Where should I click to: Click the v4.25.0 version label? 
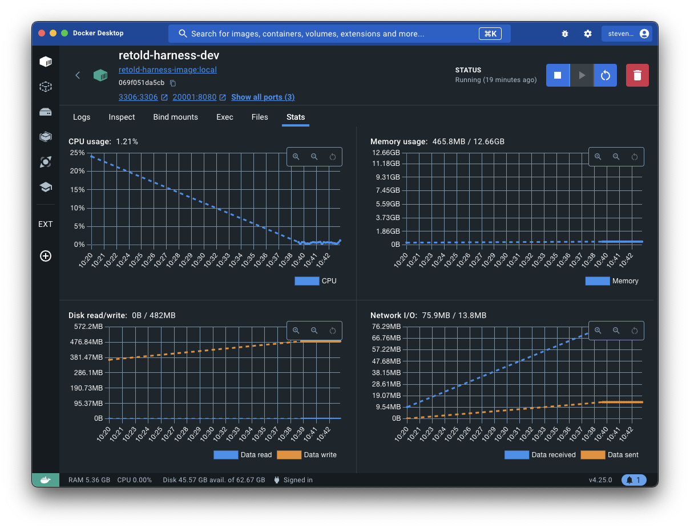click(x=600, y=480)
